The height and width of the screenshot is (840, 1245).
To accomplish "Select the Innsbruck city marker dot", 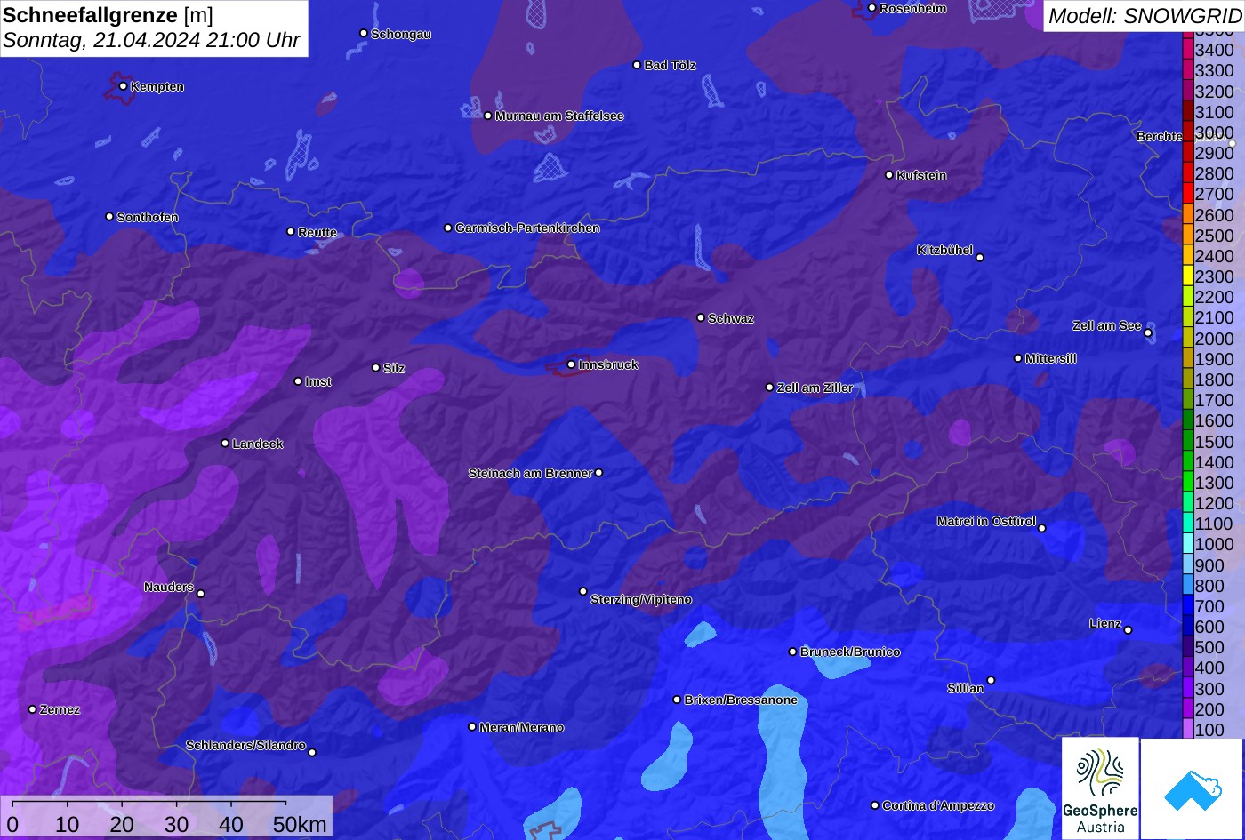I will (x=571, y=364).
